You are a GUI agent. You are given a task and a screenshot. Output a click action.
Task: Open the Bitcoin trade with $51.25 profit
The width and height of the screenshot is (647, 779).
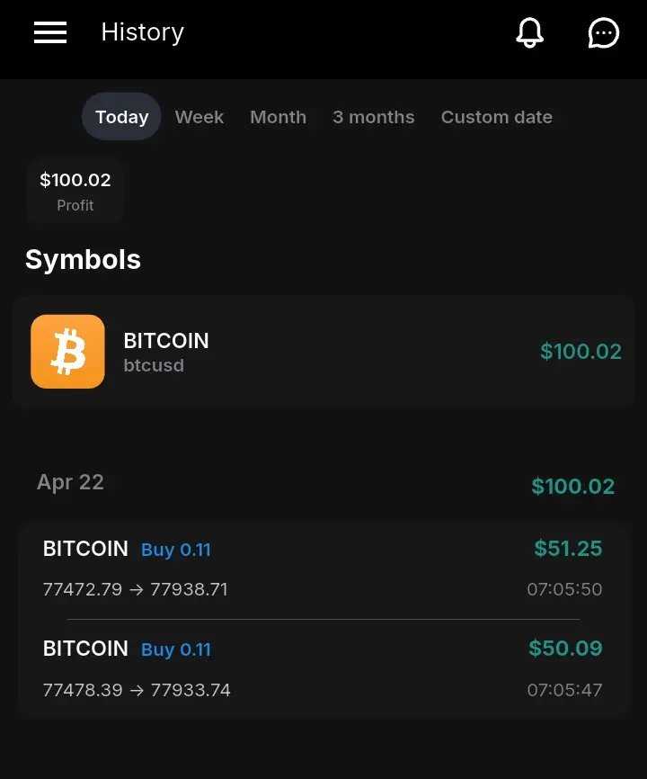(x=322, y=569)
